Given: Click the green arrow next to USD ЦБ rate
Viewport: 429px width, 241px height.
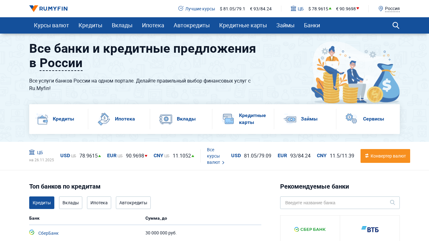Looking at the screenshot, I should [100, 156].
